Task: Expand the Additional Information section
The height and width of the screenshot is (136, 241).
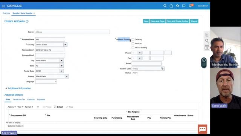Action: tap(6, 88)
